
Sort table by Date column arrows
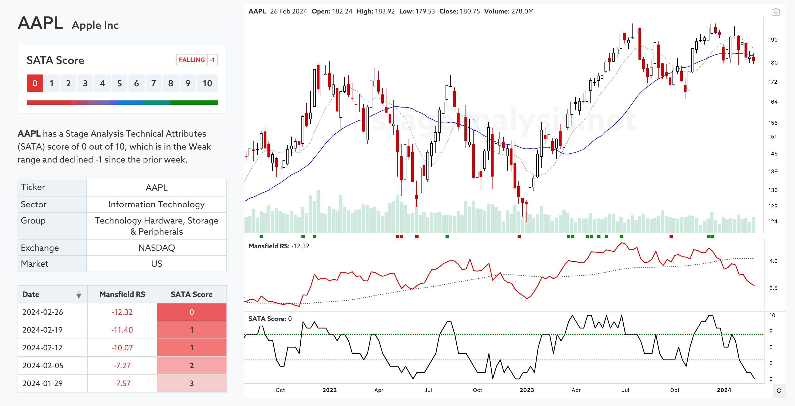point(79,294)
